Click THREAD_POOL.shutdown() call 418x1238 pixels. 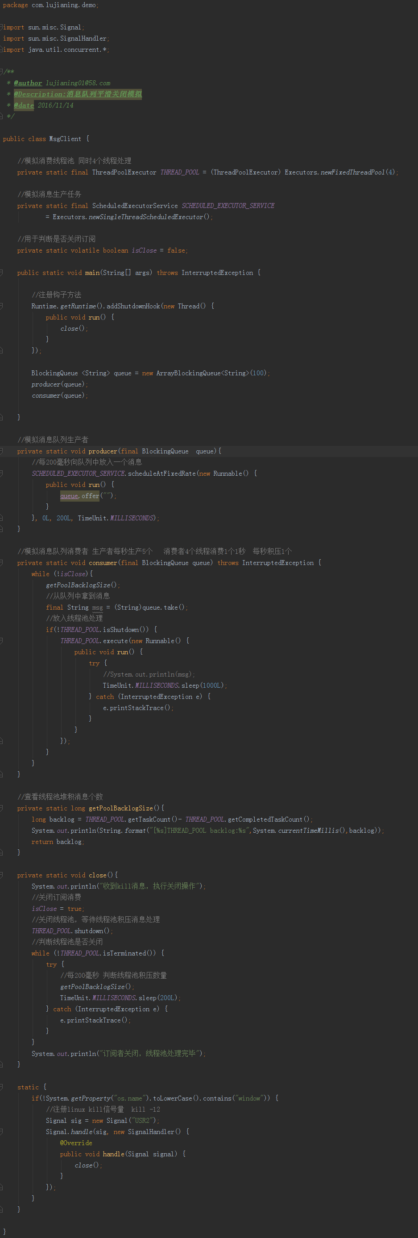click(70, 931)
